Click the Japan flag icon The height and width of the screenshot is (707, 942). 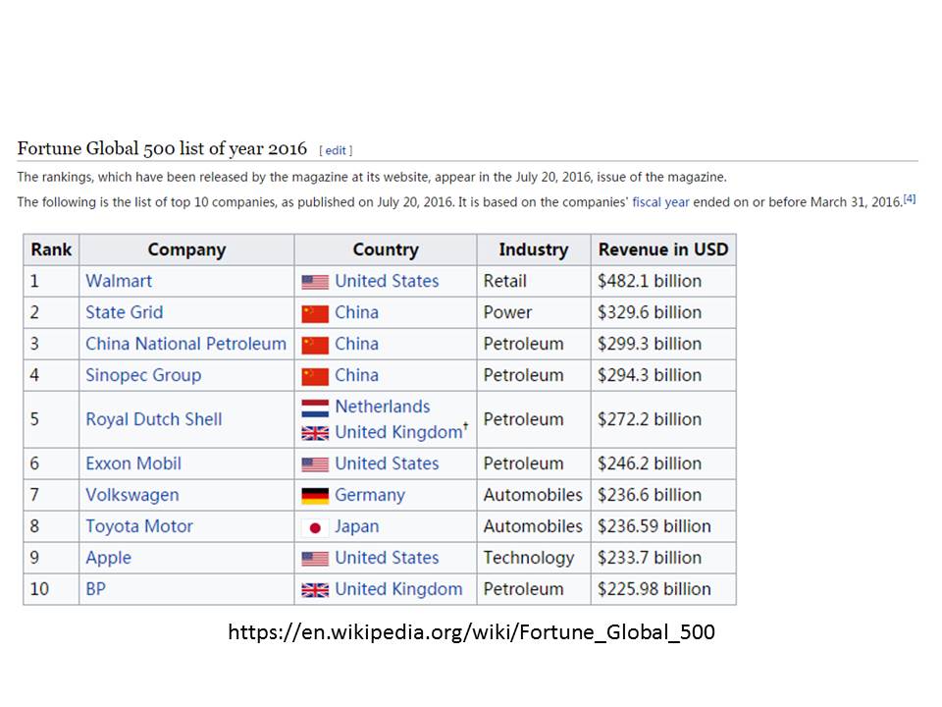coord(315,527)
